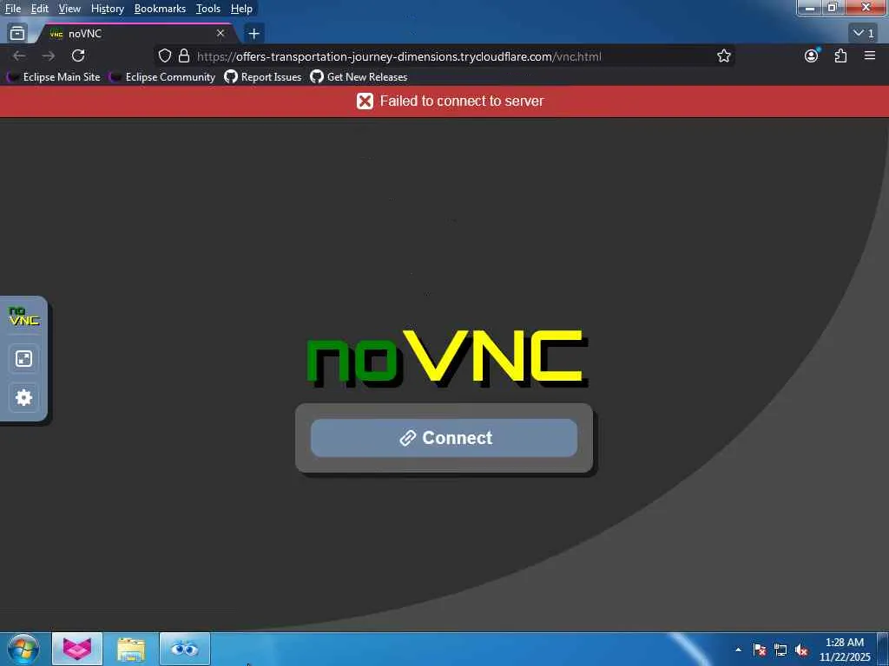Open the browser account icon
This screenshot has height=666, width=889.
(812, 55)
